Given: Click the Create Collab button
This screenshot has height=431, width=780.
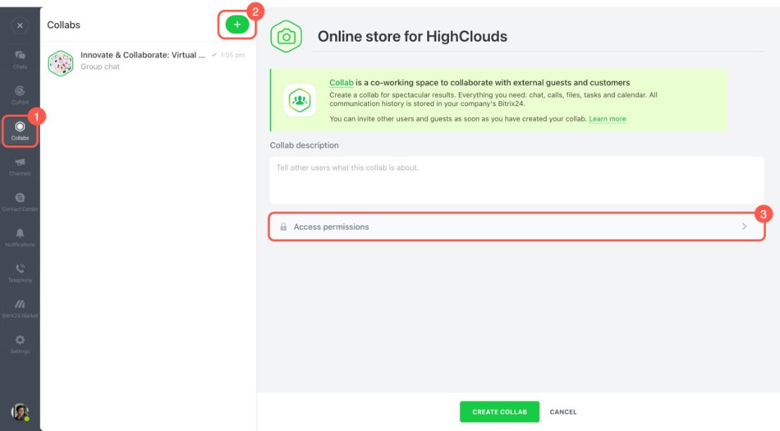Looking at the screenshot, I should click(x=500, y=411).
